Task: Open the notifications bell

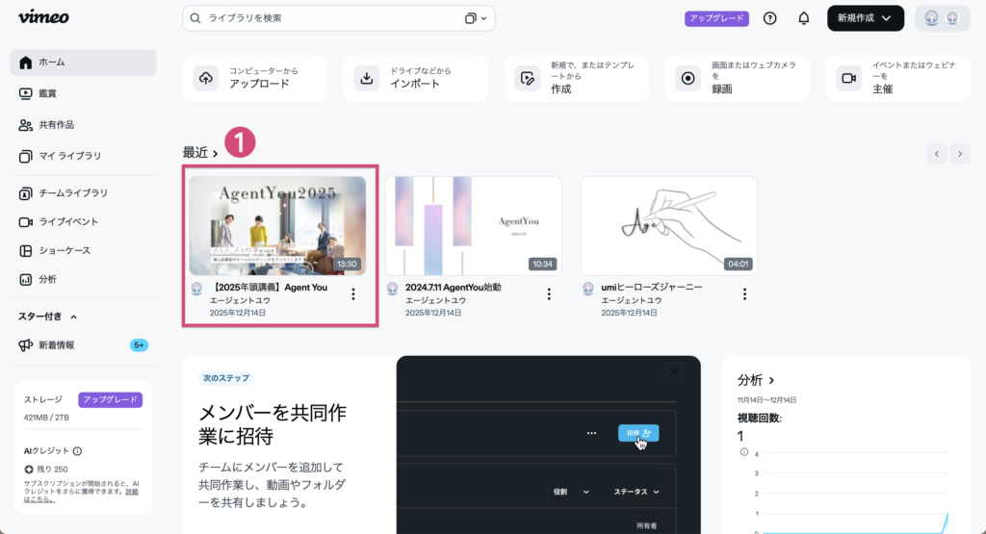Action: 804,18
